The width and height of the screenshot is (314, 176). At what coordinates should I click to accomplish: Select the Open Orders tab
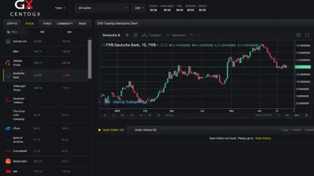click(111, 130)
